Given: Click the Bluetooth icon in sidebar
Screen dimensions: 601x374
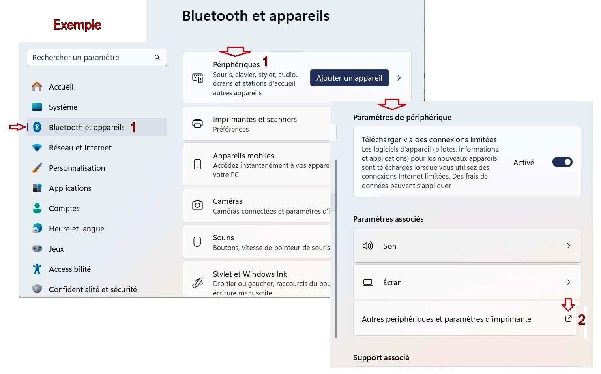Looking at the screenshot, I should (x=37, y=127).
